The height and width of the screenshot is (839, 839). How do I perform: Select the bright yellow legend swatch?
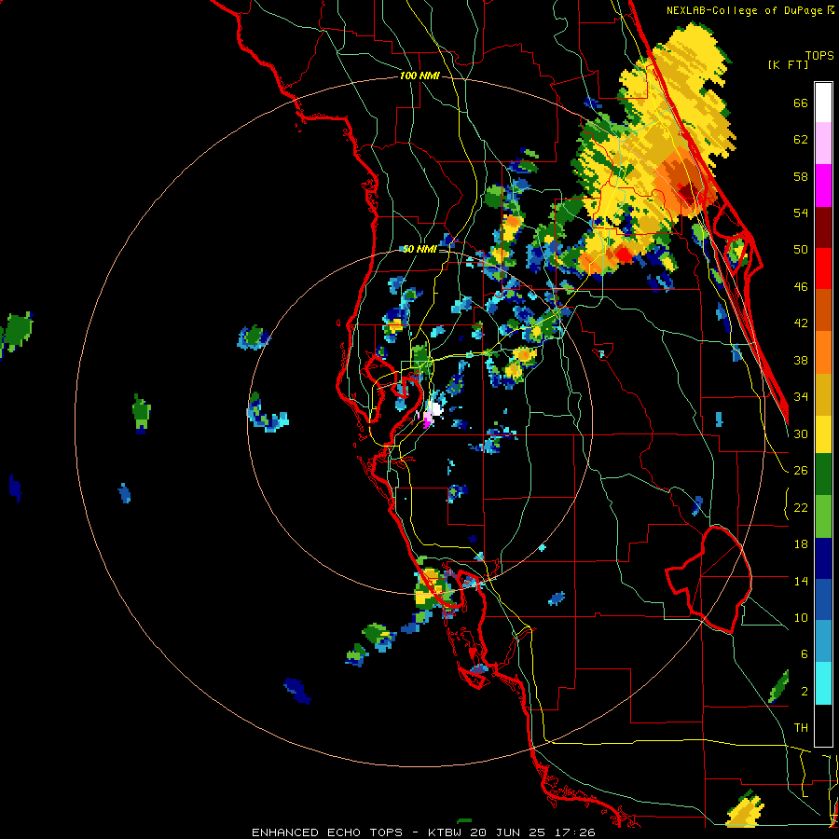click(x=823, y=434)
